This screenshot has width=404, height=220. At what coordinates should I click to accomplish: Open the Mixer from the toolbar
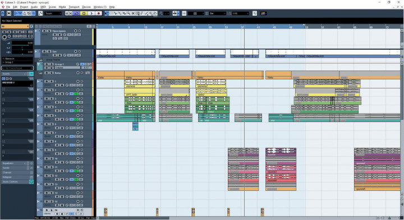tap(33, 13)
